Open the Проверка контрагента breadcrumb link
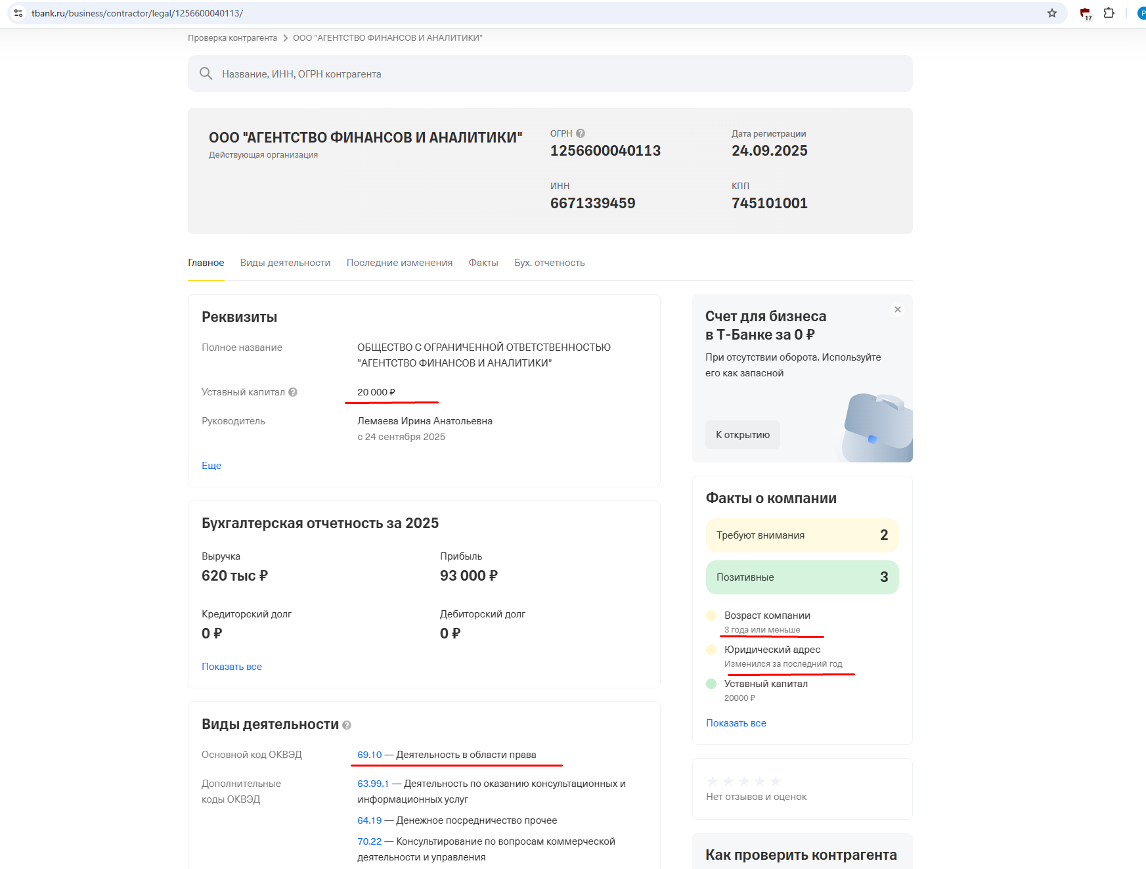Image resolution: width=1146 pixels, height=869 pixels. (232, 38)
